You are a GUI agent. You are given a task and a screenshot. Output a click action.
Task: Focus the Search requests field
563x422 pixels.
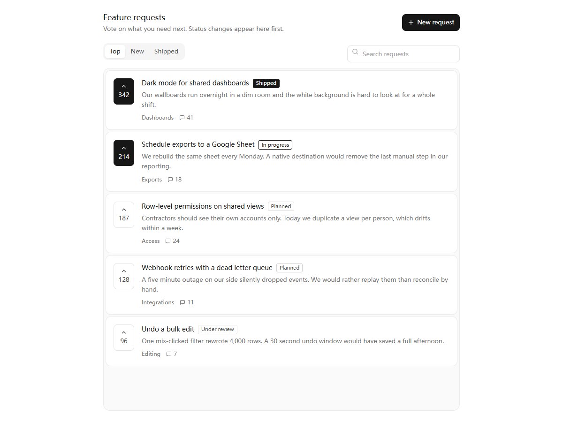pos(403,54)
